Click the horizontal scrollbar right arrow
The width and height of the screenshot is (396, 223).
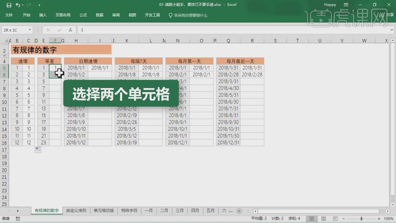coord(388,211)
